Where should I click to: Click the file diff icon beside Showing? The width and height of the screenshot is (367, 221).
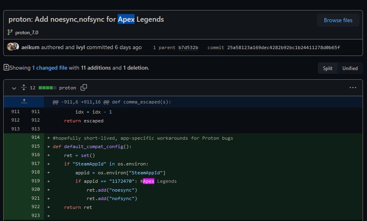6,68
